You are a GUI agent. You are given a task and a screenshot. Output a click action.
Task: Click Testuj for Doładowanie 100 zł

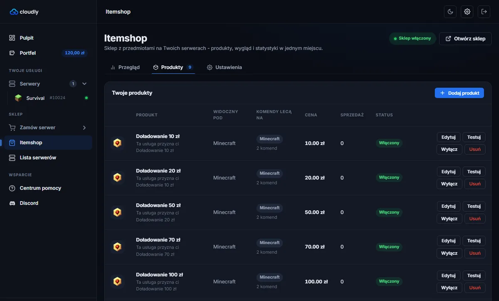tap(474, 276)
